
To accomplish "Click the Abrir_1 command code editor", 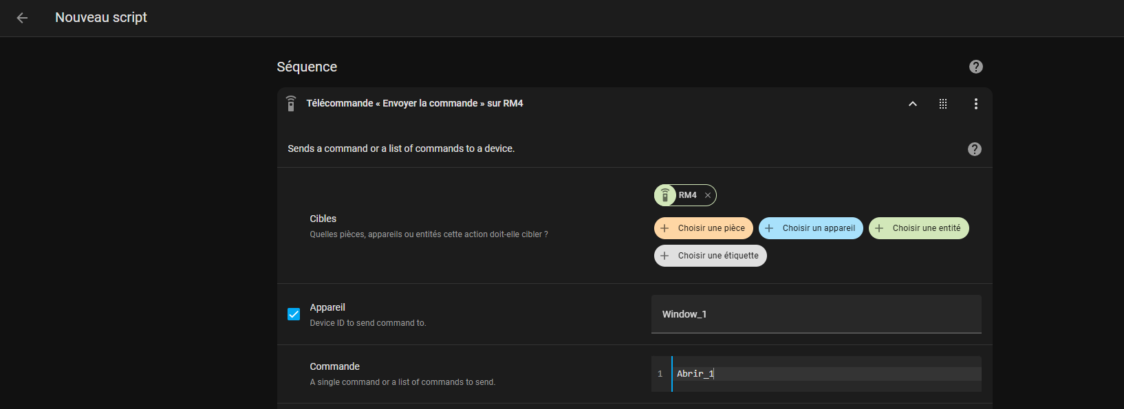I will point(826,374).
